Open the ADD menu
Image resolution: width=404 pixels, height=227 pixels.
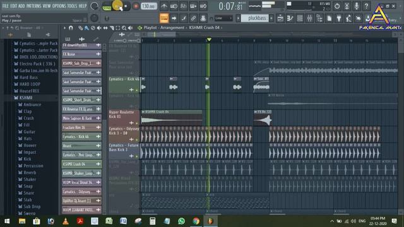coord(21,6)
